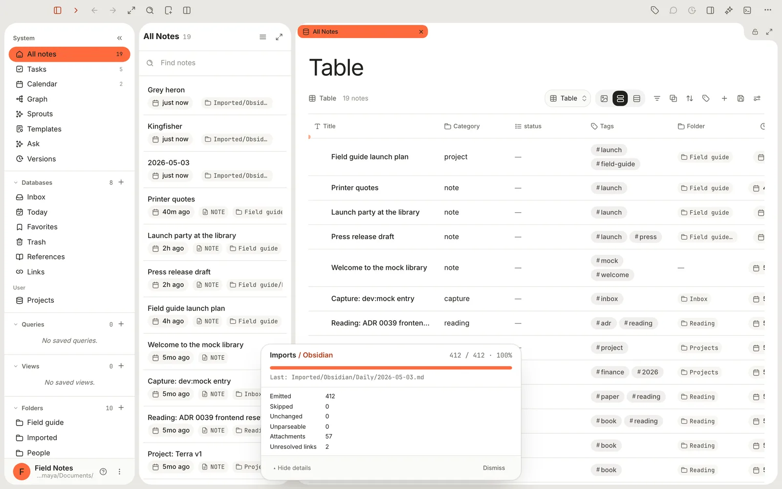Open the Table view type dropdown
Image resolution: width=782 pixels, height=489 pixels.
click(568, 98)
